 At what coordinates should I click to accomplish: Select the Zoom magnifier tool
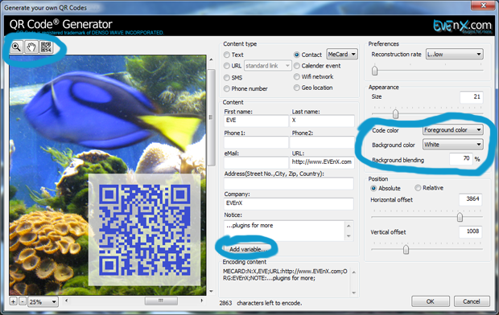point(16,47)
